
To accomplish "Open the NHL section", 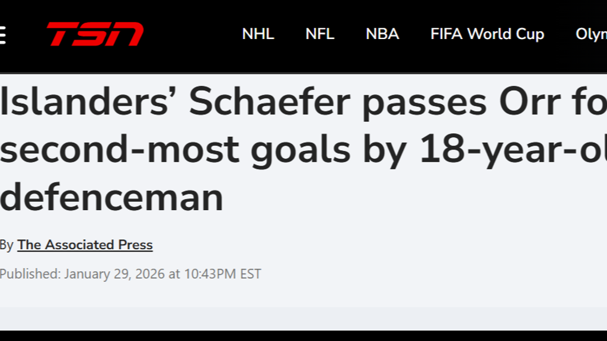I will [258, 34].
